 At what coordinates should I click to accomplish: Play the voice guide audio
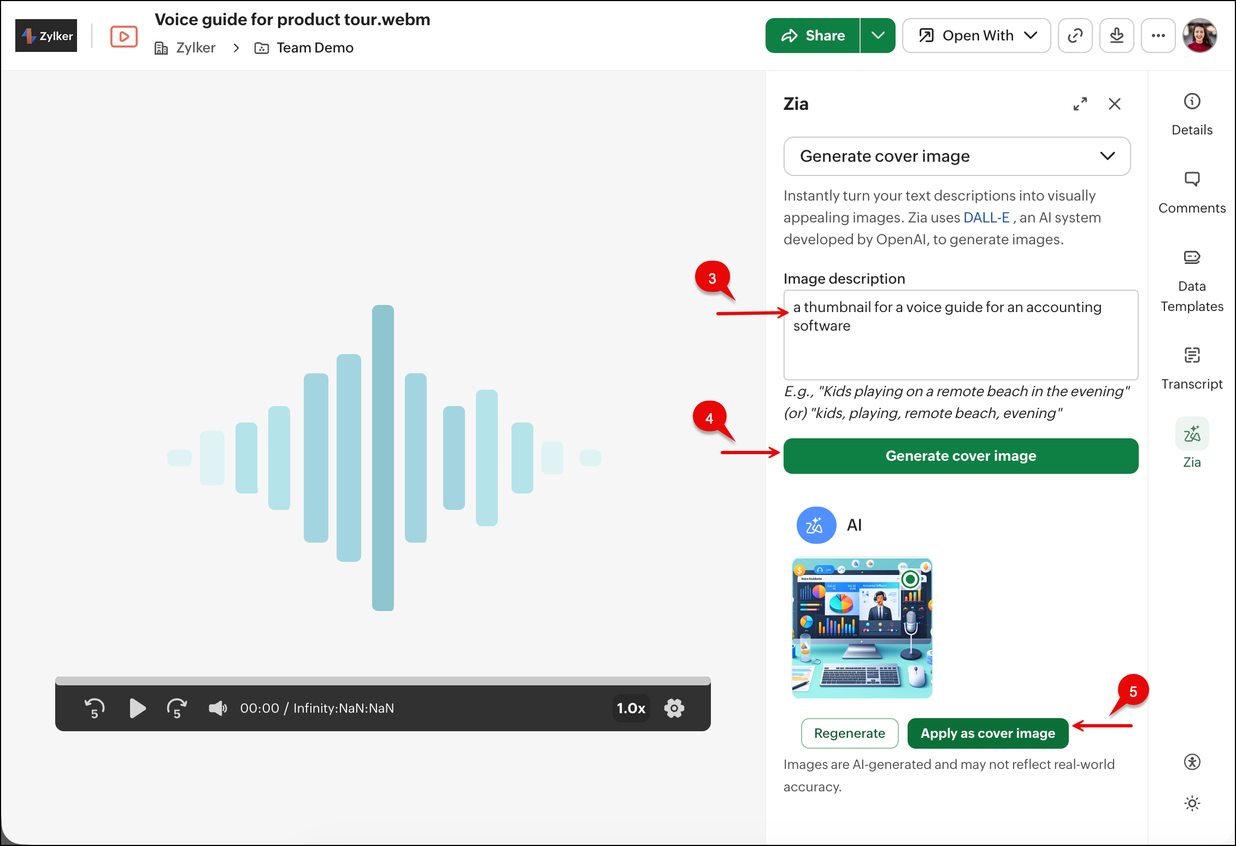[137, 708]
